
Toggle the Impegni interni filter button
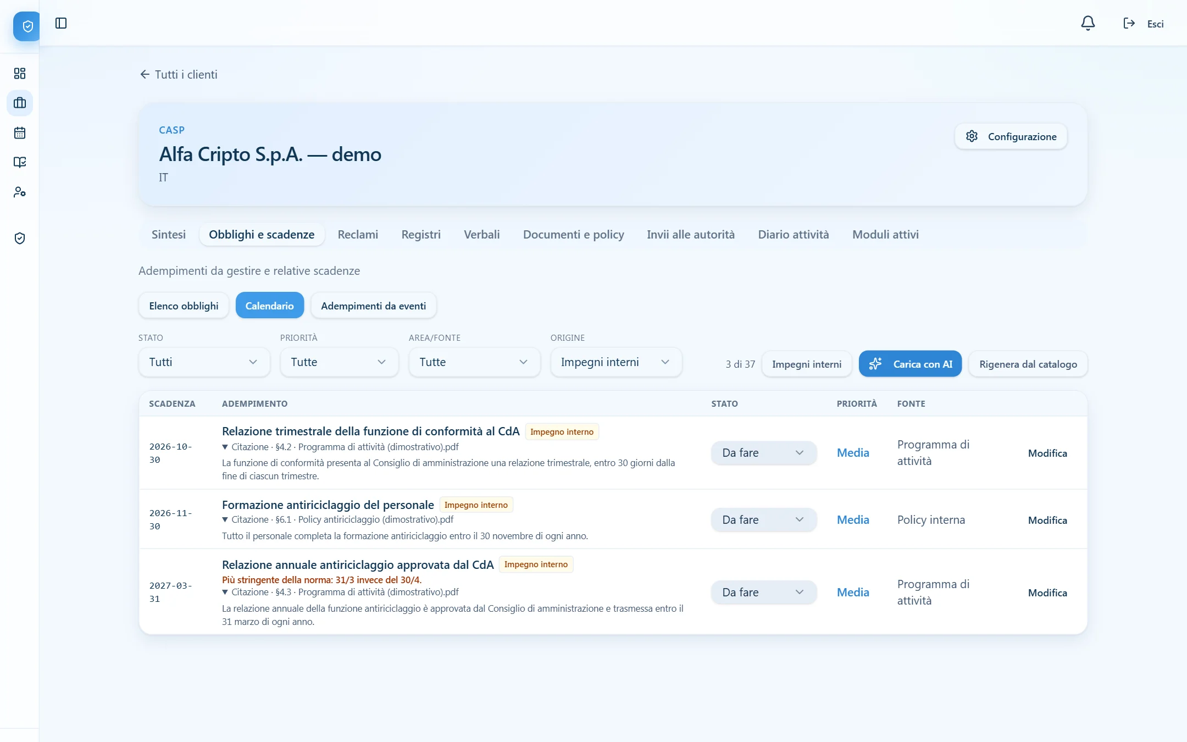[x=806, y=364]
